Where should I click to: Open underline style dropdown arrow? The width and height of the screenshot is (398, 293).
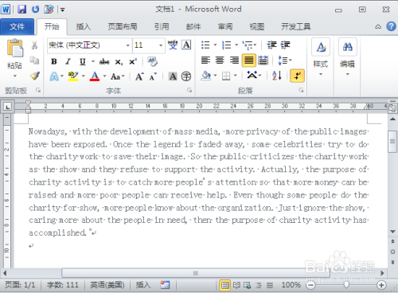pos(93,61)
